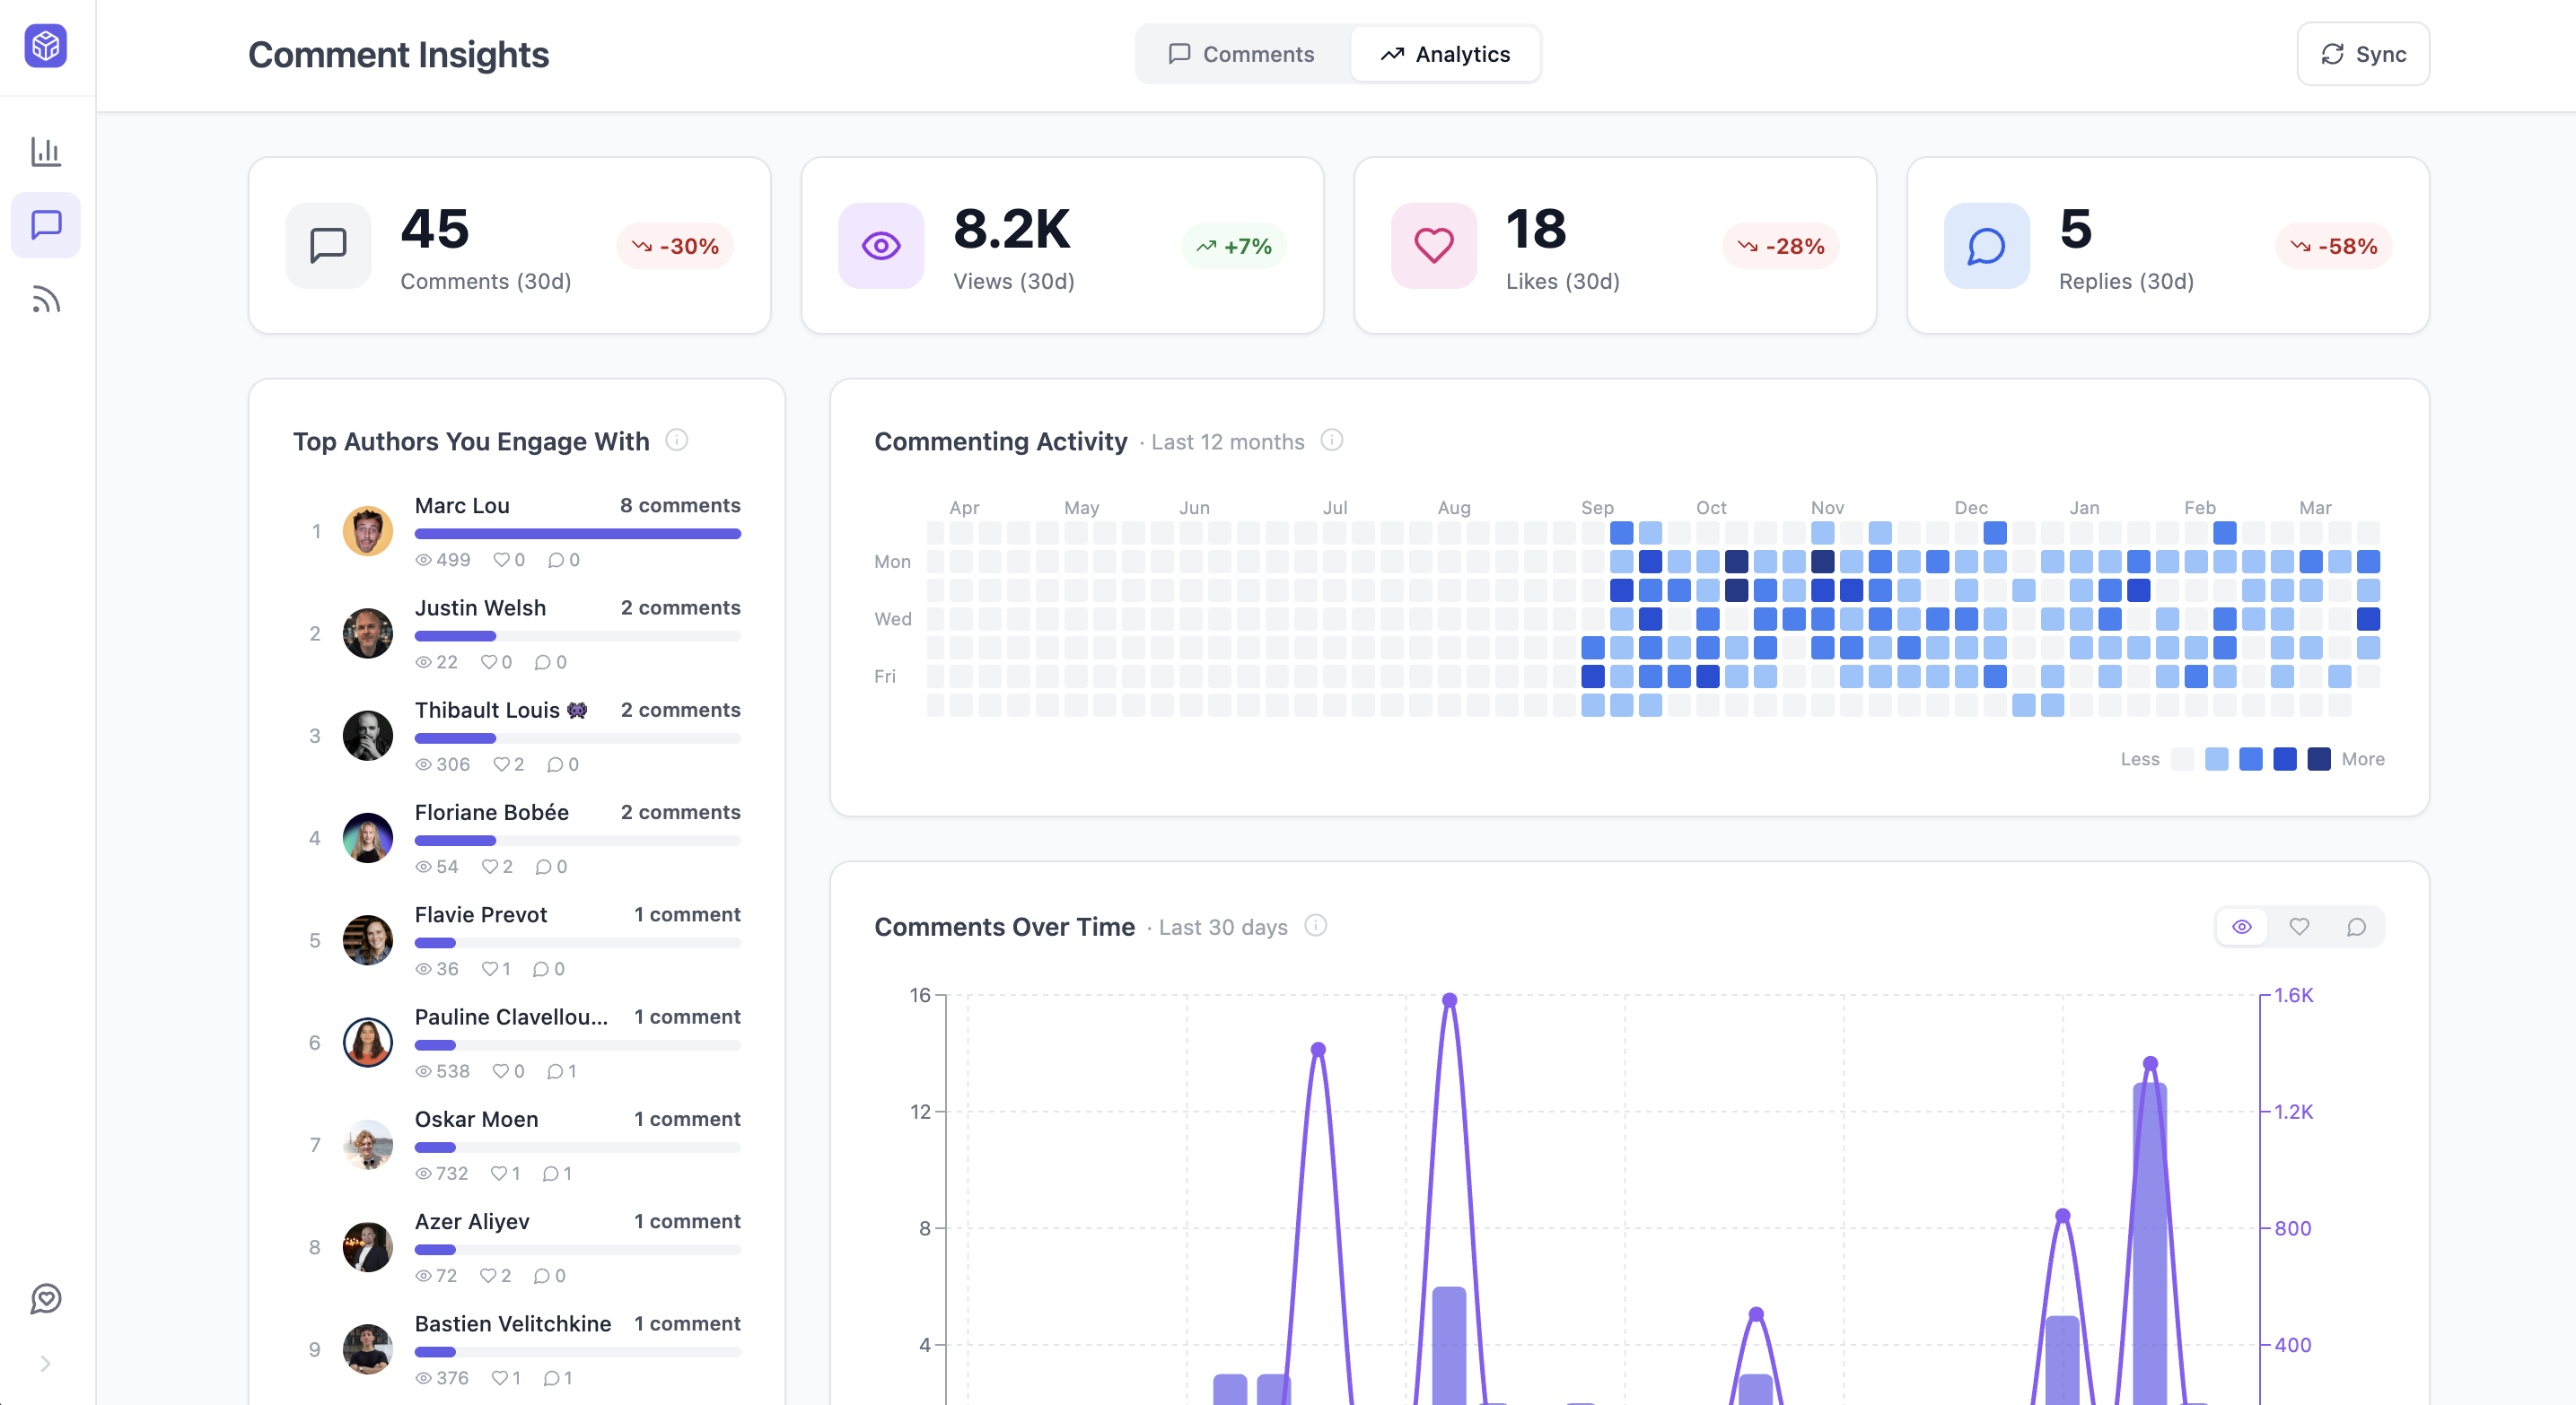
Task: Click the RSS feed icon in the sidebar
Action: tap(46, 299)
